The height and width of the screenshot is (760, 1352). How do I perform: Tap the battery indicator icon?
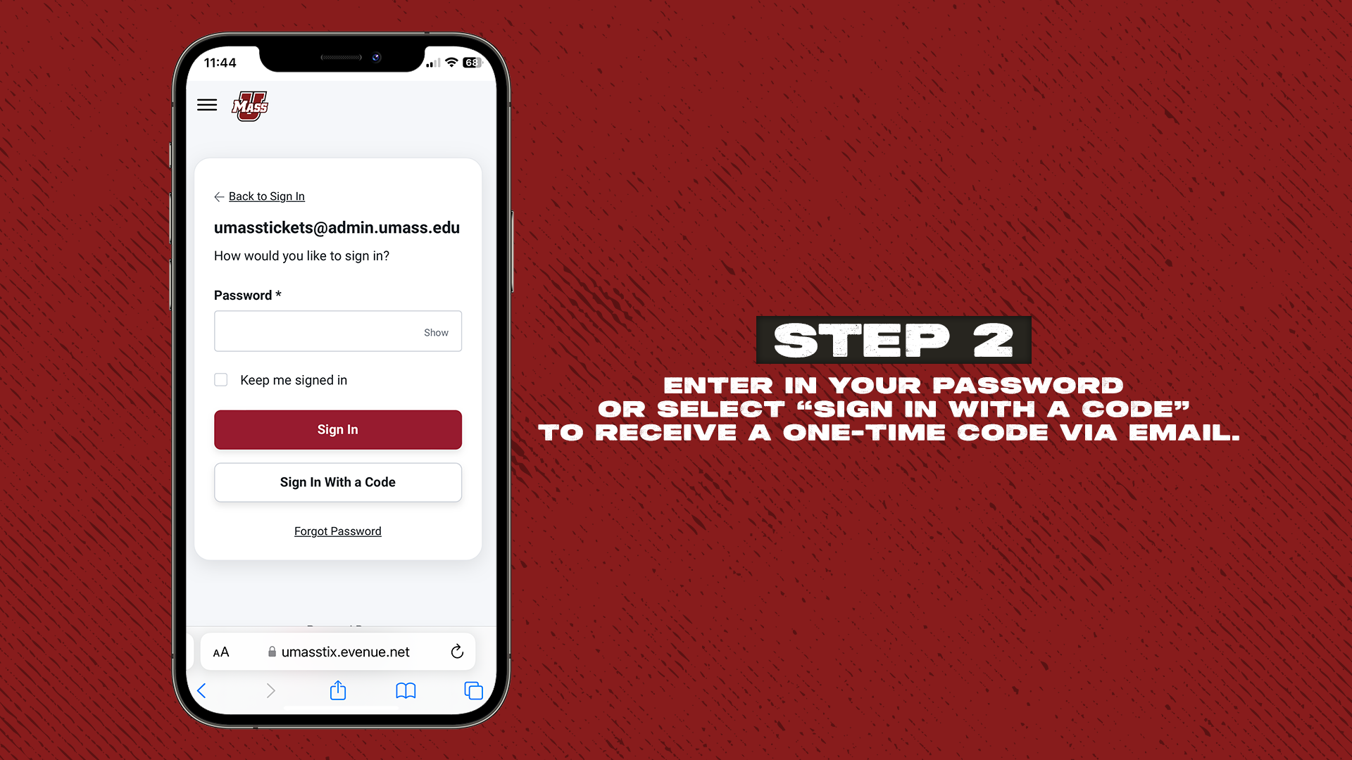[472, 62]
